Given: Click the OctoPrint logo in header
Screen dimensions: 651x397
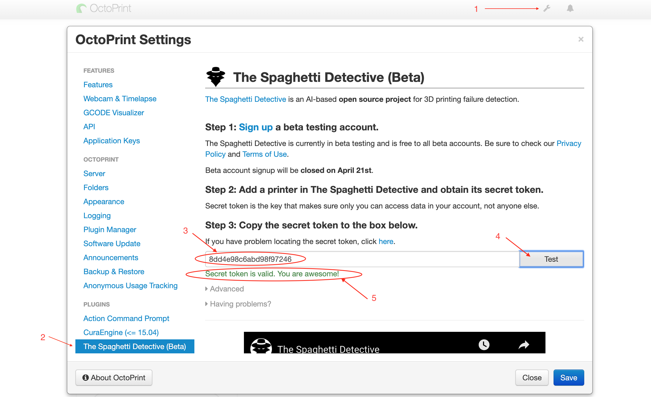Looking at the screenshot, I should coord(104,8).
